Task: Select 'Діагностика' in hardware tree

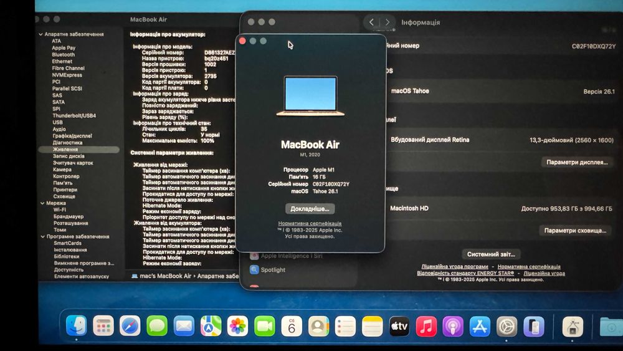Action: click(67, 142)
